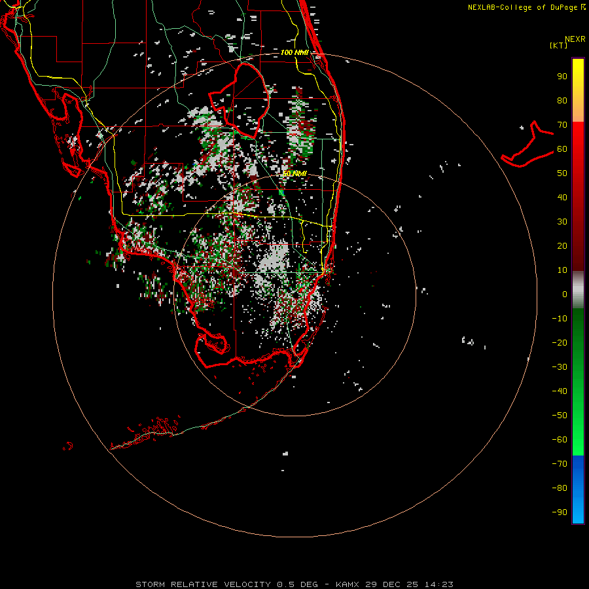Click the -80 scale value

click(x=560, y=488)
